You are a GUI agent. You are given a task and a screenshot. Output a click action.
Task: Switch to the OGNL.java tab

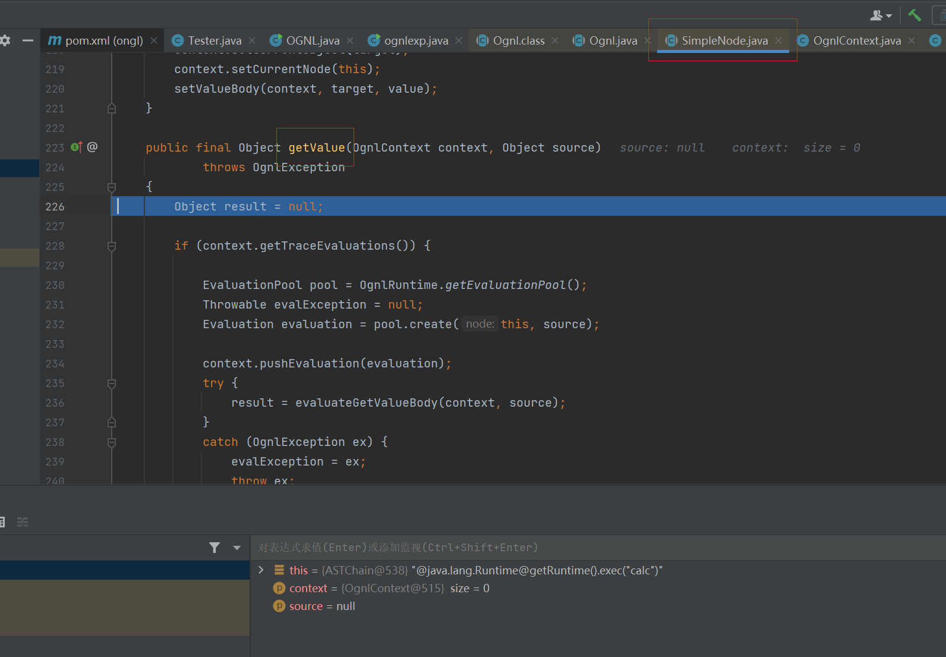(305, 40)
